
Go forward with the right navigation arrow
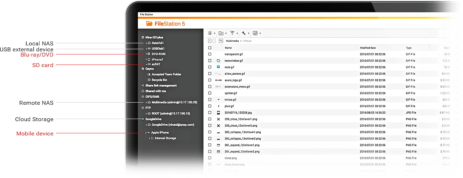[x=214, y=41]
